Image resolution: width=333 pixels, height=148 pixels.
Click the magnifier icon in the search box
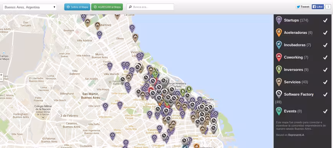(x=130, y=7)
